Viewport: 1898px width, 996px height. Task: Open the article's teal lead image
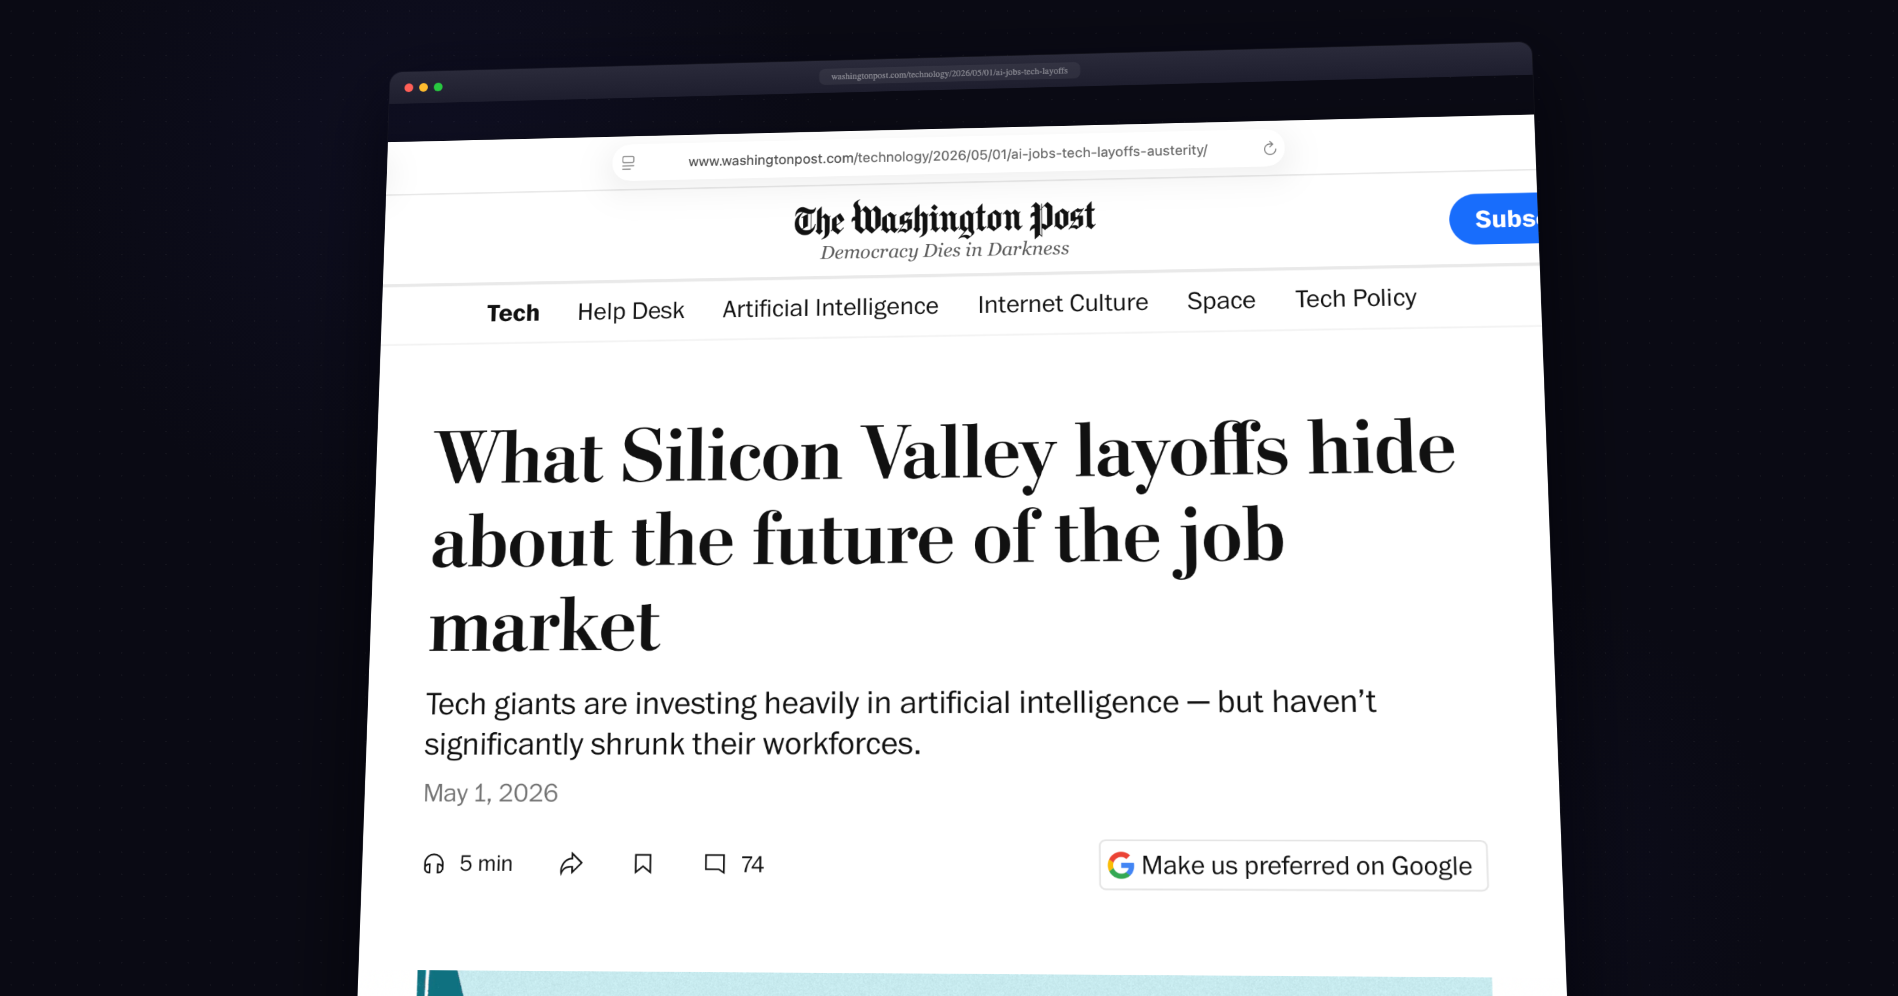[954, 983]
